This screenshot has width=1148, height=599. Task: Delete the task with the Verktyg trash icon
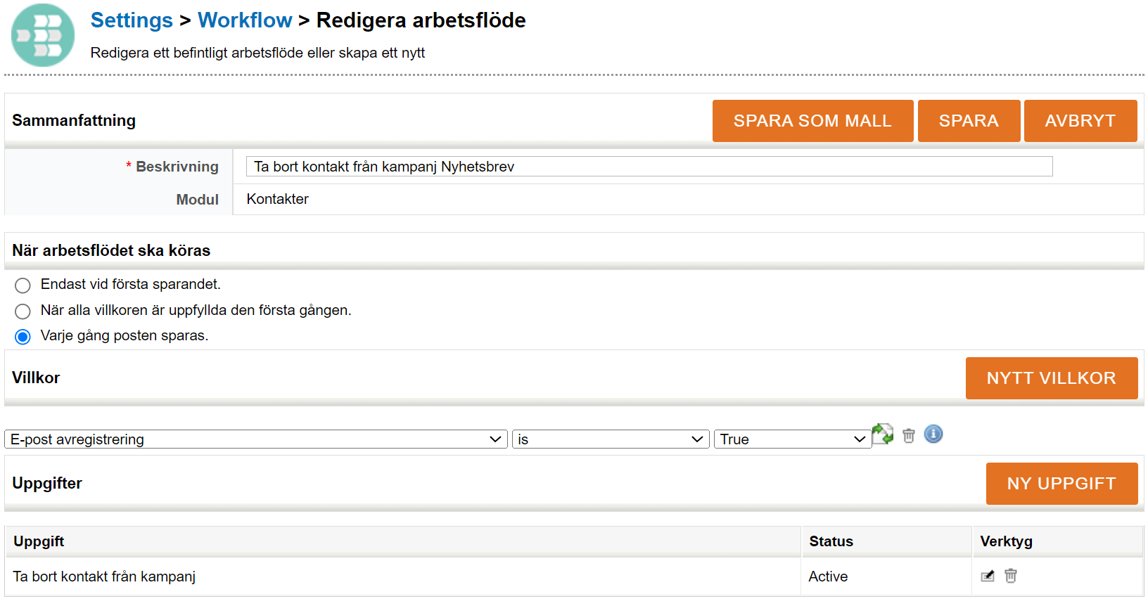point(1011,577)
